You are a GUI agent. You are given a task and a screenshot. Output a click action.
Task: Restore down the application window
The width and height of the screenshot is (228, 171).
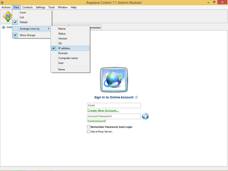214,2
